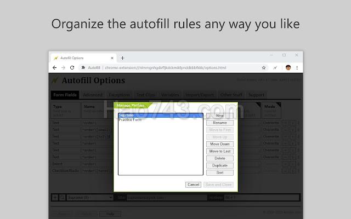
Task: Select the Autofill Options browser tab
Action: [x=83, y=58]
